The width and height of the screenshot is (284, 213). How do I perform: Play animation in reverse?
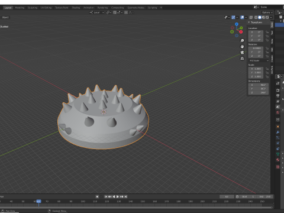(x=114, y=196)
